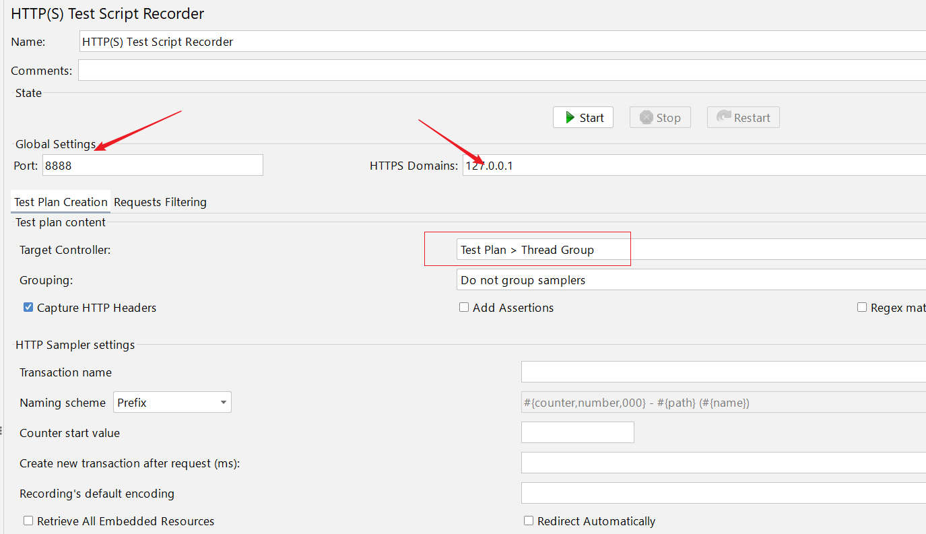Focus the Counter start value field

click(x=578, y=433)
